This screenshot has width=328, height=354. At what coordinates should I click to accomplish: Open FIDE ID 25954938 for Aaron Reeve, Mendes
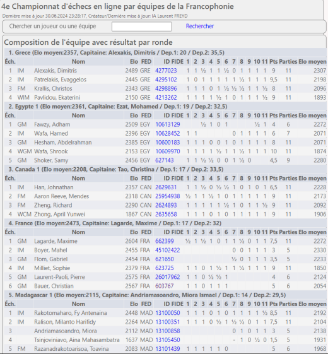pyautogui.click(x=168, y=196)
